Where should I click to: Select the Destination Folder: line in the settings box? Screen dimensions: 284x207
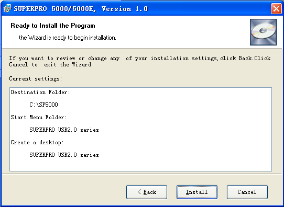40,93
